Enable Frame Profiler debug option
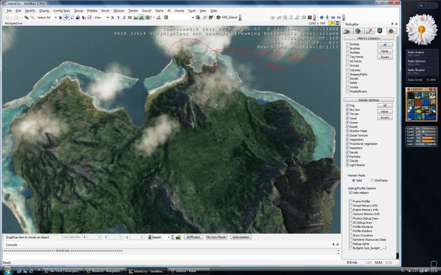Viewport: 441px width, 275px height. point(351,202)
